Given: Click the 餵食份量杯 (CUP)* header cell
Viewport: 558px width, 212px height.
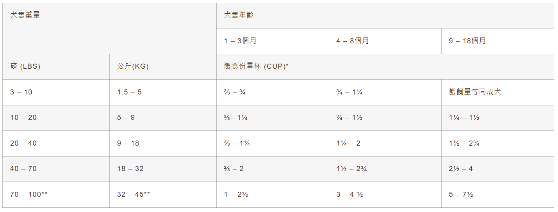Looking at the screenshot, I should tap(256, 67).
